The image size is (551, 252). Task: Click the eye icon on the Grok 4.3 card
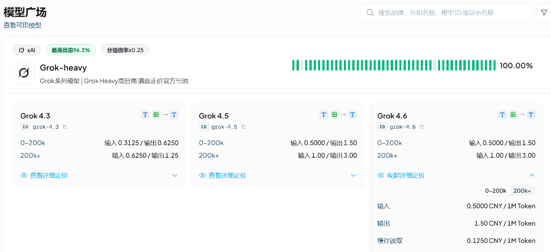24,176
